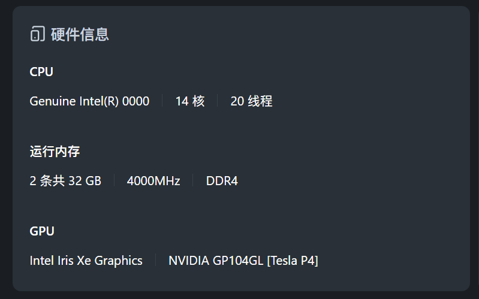Click the hardware info device icon

pyautogui.click(x=37, y=34)
